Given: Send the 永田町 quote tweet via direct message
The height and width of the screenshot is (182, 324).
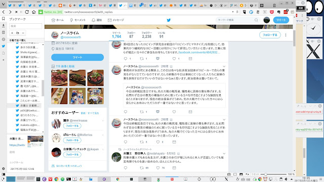Looking at the screenshot, I should click(x=190, y=112).
